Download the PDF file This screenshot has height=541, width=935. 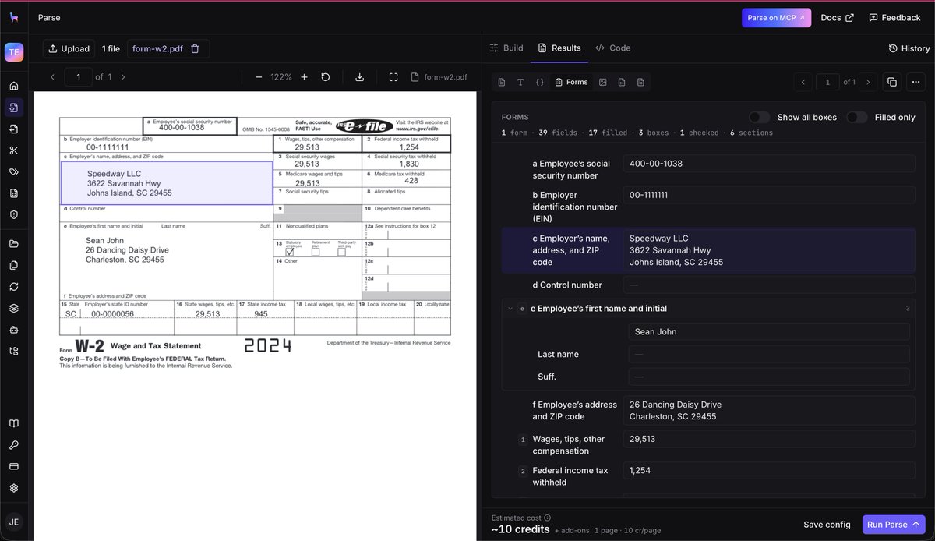(359, 77)
